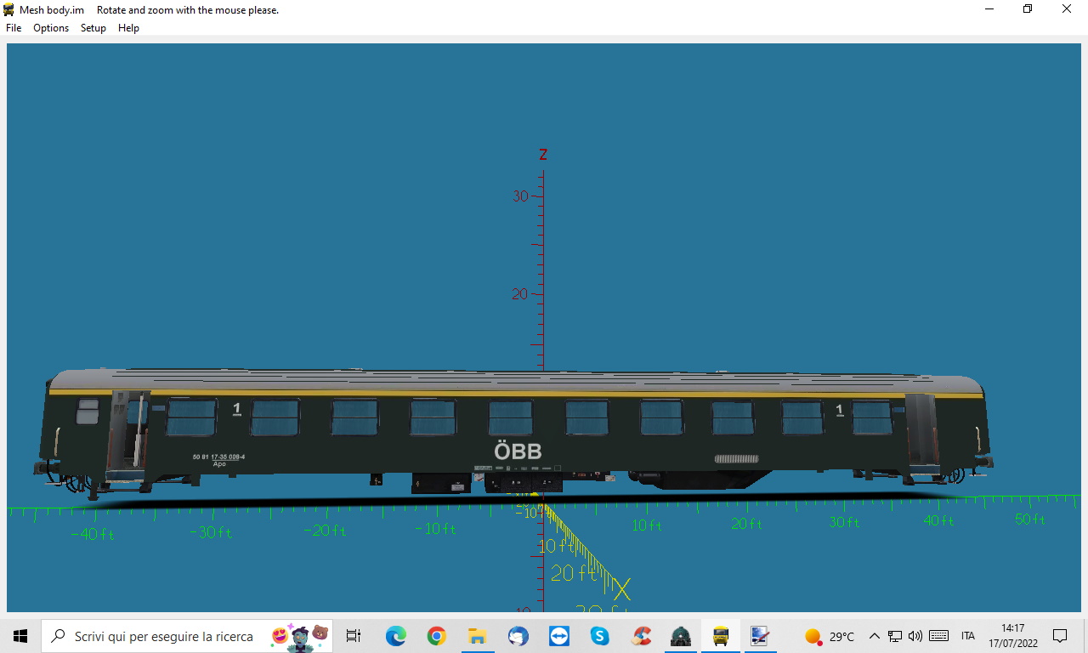Click the yellow train app taskbar icon

[x=721, y=636]
